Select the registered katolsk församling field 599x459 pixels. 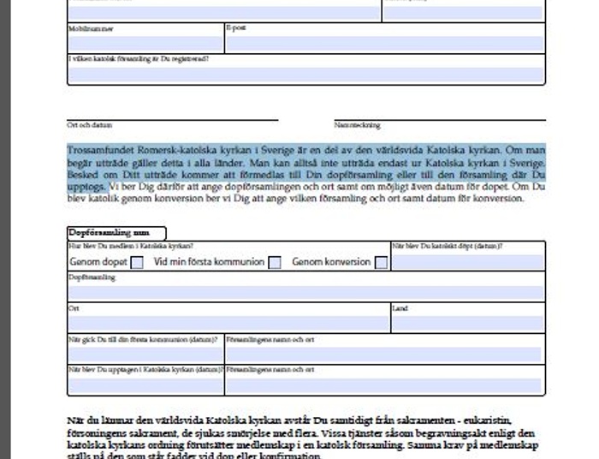(x=305, y=75)
